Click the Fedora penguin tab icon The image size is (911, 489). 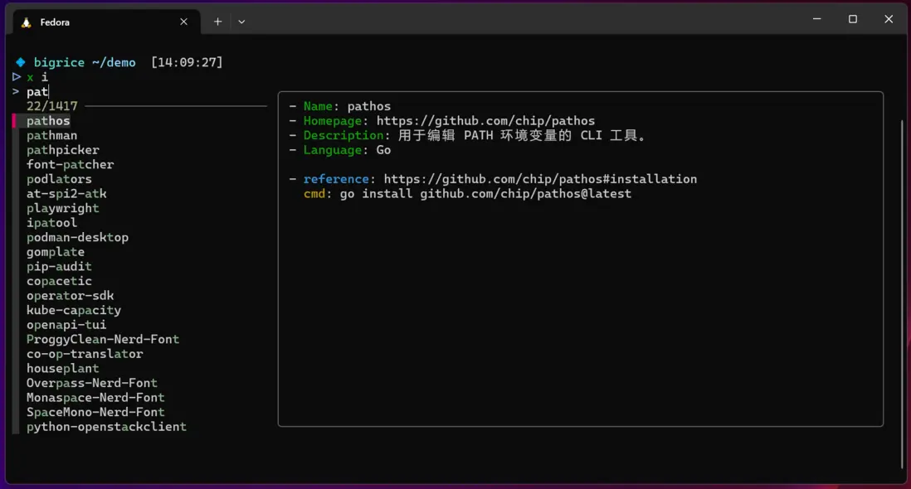(27, 22)
